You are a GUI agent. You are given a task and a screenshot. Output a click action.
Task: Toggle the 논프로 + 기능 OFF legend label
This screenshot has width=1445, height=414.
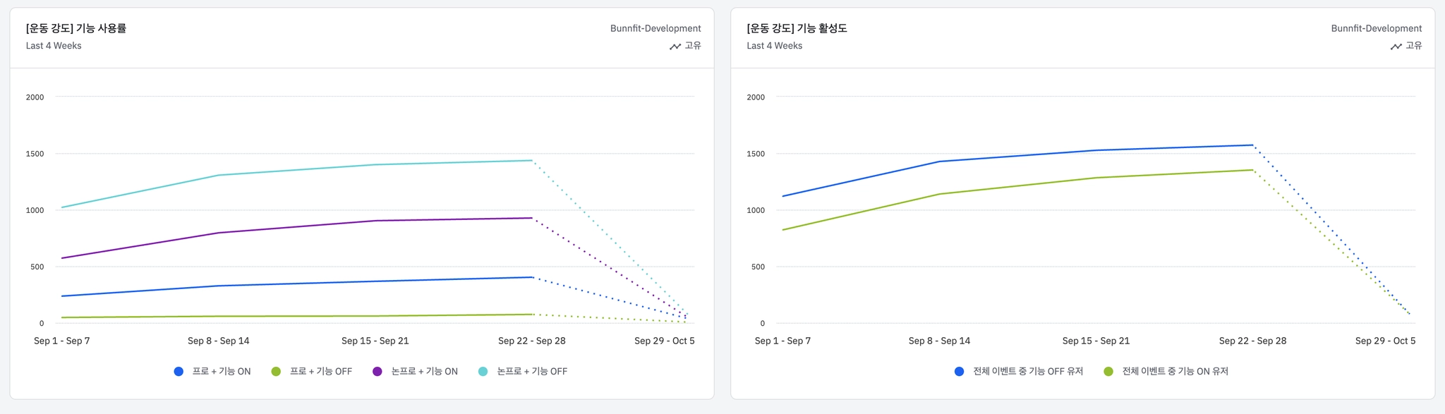pos(531,372)
